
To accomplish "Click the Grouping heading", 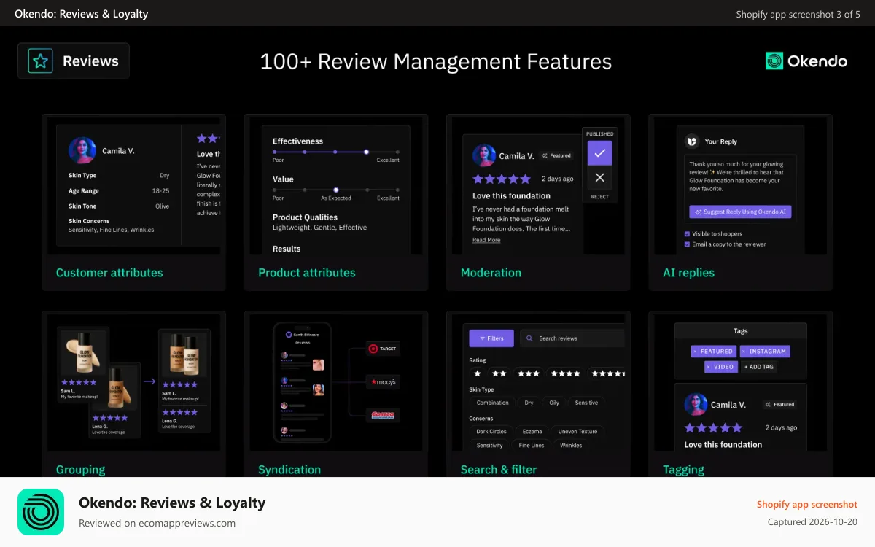I will [x=80, y=470].
